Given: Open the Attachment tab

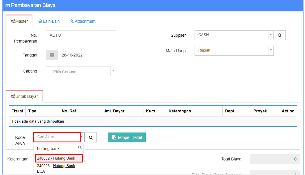Looking at the screenshot, I should (x=83, y=21).
